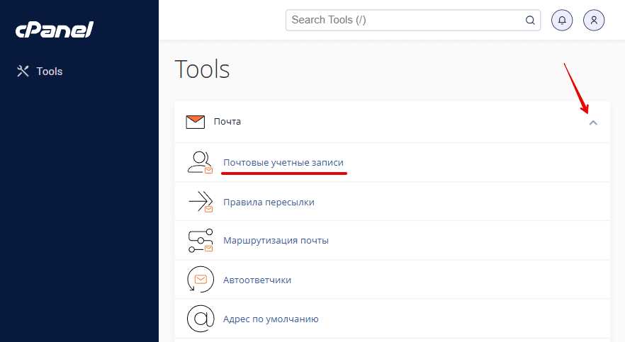Image resolution: width=625 pixels, height=342 pixels.
Task: Open Маршрутизация почты link
Action: 276,241
